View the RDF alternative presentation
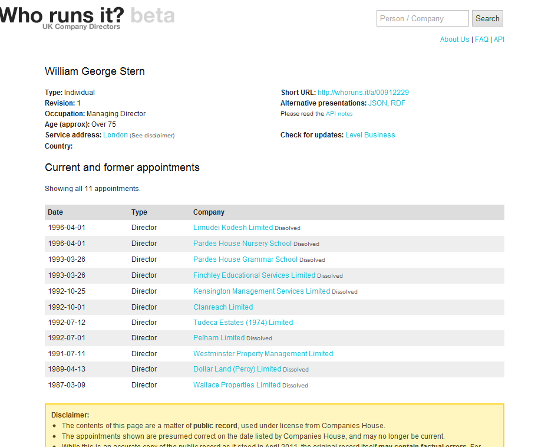Viewport: 548px width, 447px height. point(398,103)
